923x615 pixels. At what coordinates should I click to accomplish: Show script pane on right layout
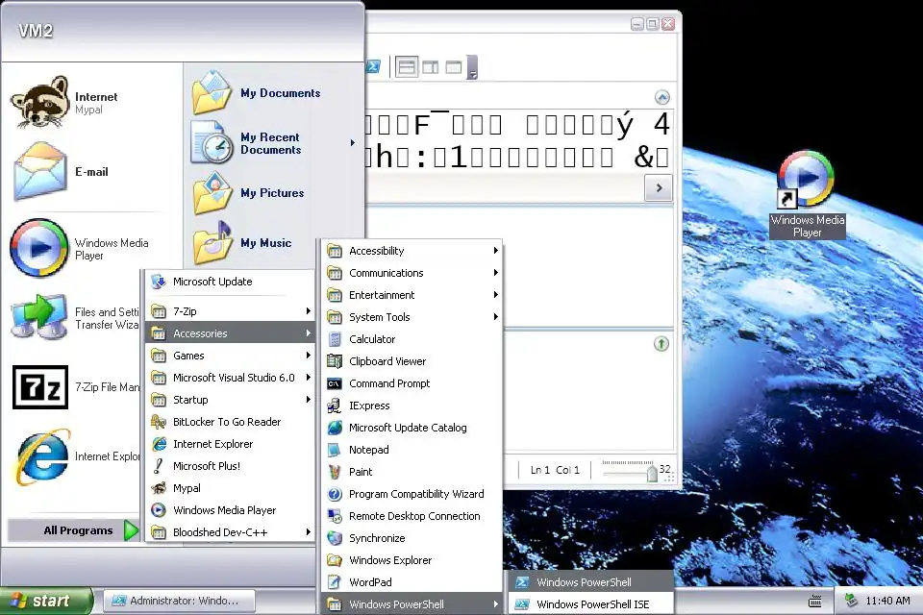431,67
